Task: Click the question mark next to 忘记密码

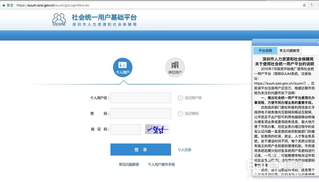Action: point(180,113)
